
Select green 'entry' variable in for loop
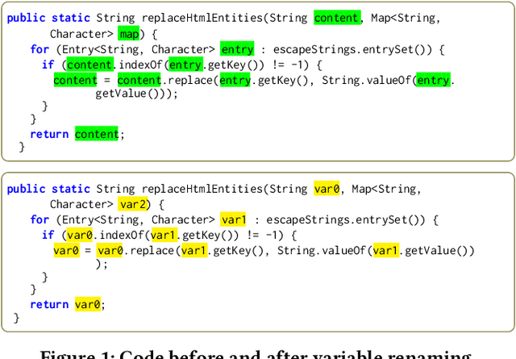(237, 49)
